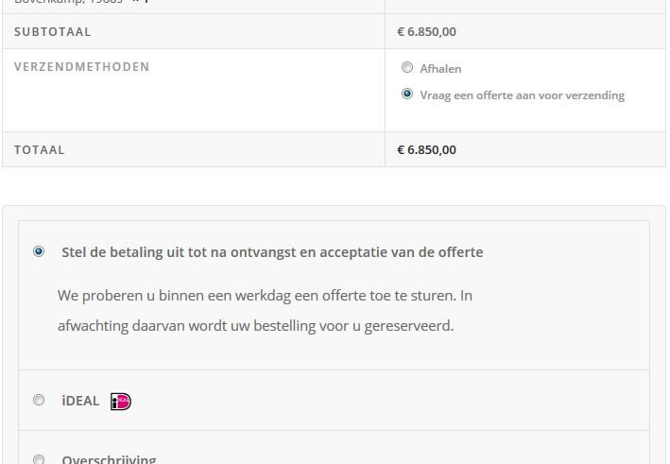670x464 pixels.
Task: Click the SUBTOTAAL row heading
Action: [x=53, y=32]
